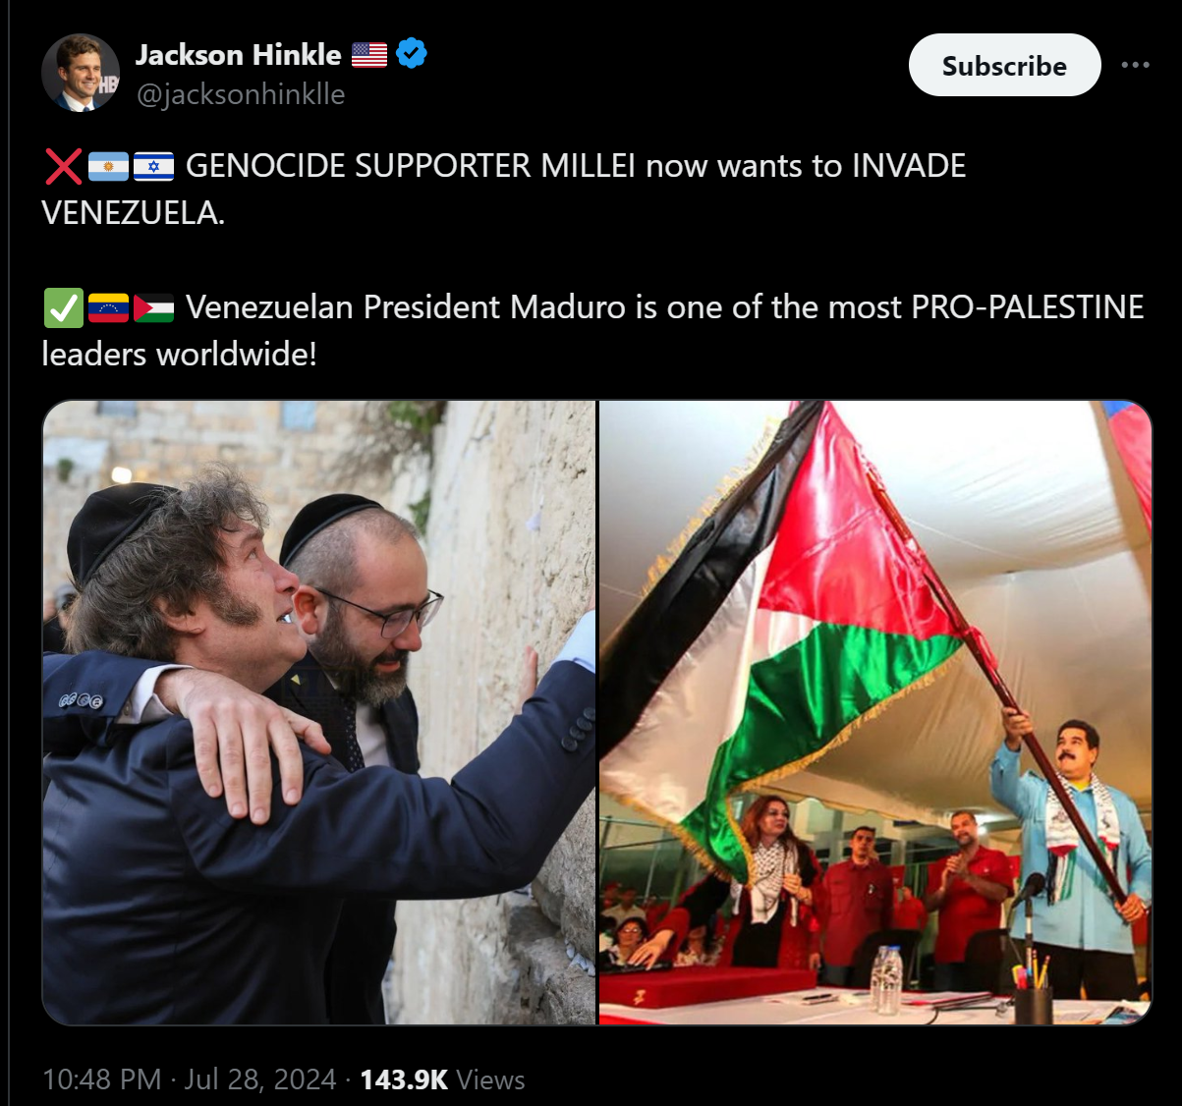This screenshot has height=1106, width=1182.
Task: Open the right photo with the waving flag
Action: pyautogui.click(x=875, y=712)
